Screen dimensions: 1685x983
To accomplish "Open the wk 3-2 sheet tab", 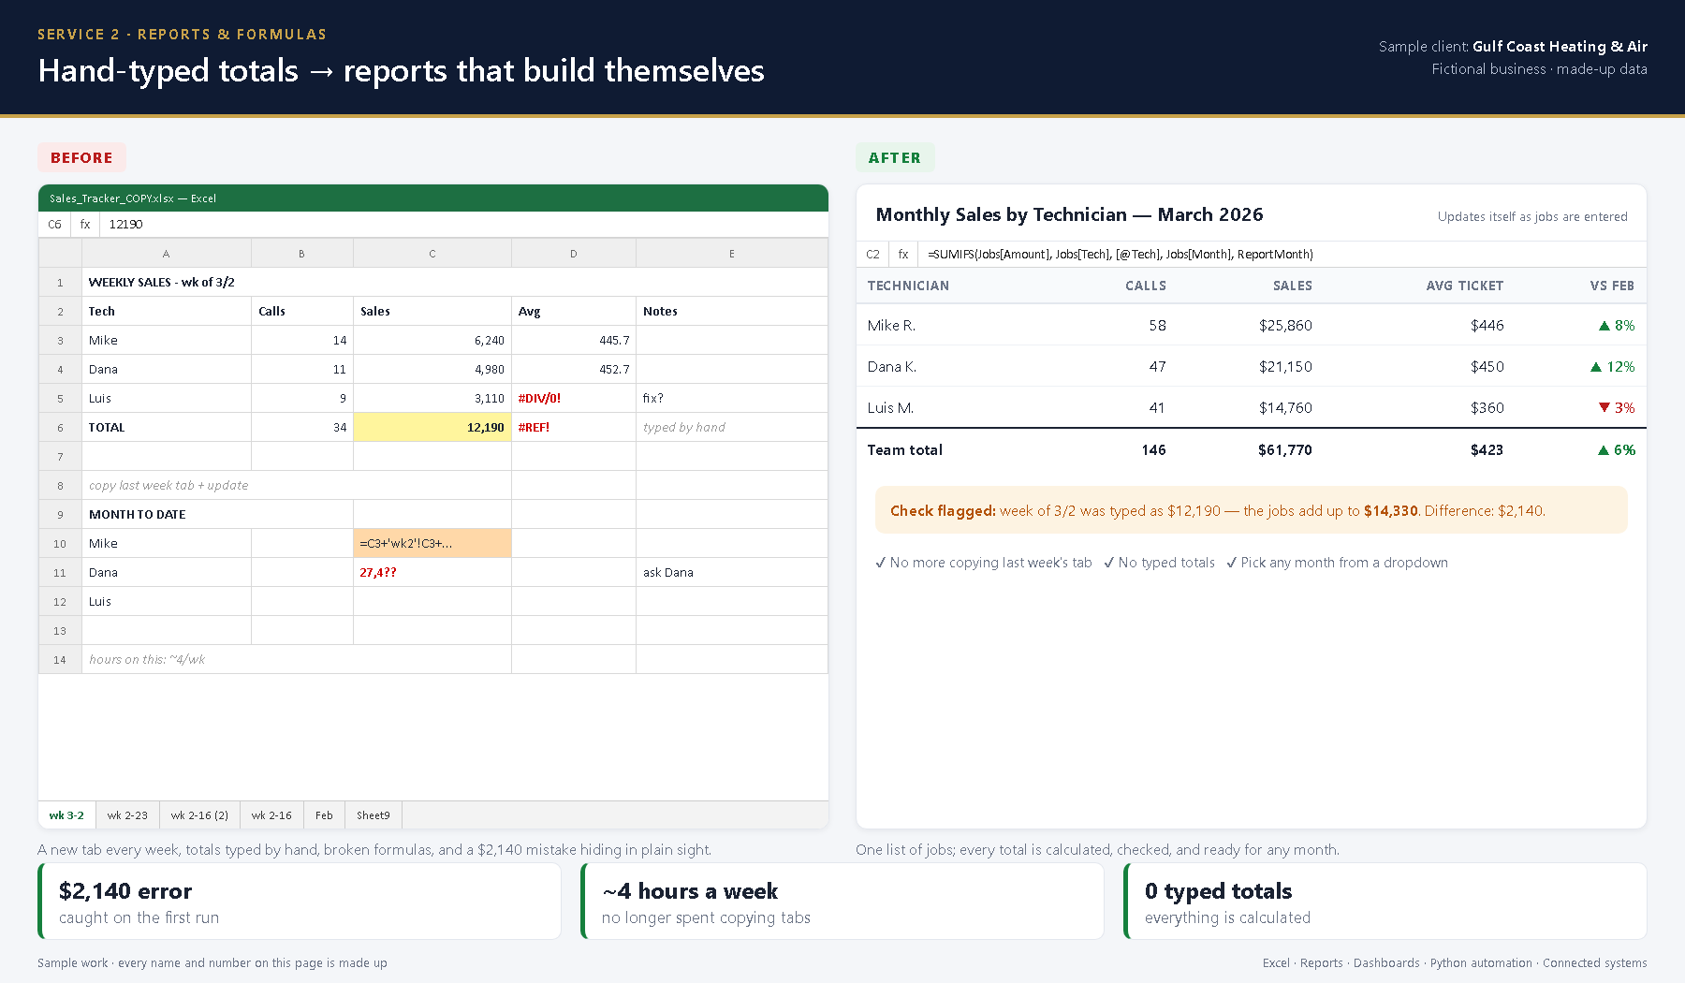I will pos(66,815).
